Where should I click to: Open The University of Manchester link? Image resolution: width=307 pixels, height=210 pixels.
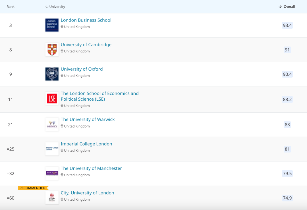click(91, 168)
